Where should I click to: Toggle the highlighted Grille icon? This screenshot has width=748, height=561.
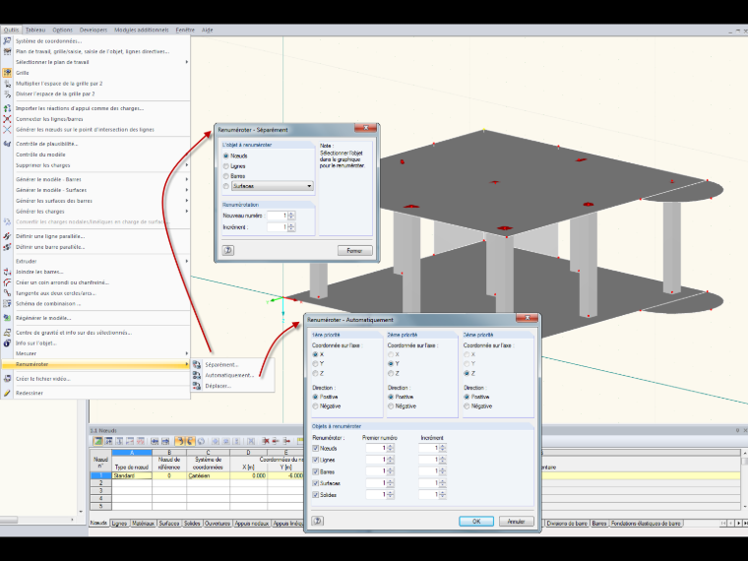pyautogui.click(x=7, y=73)
